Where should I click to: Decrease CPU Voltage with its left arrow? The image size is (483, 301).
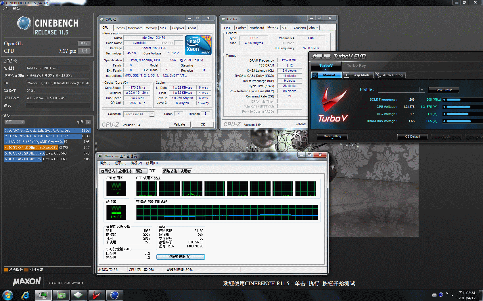(x=444, y=107)
